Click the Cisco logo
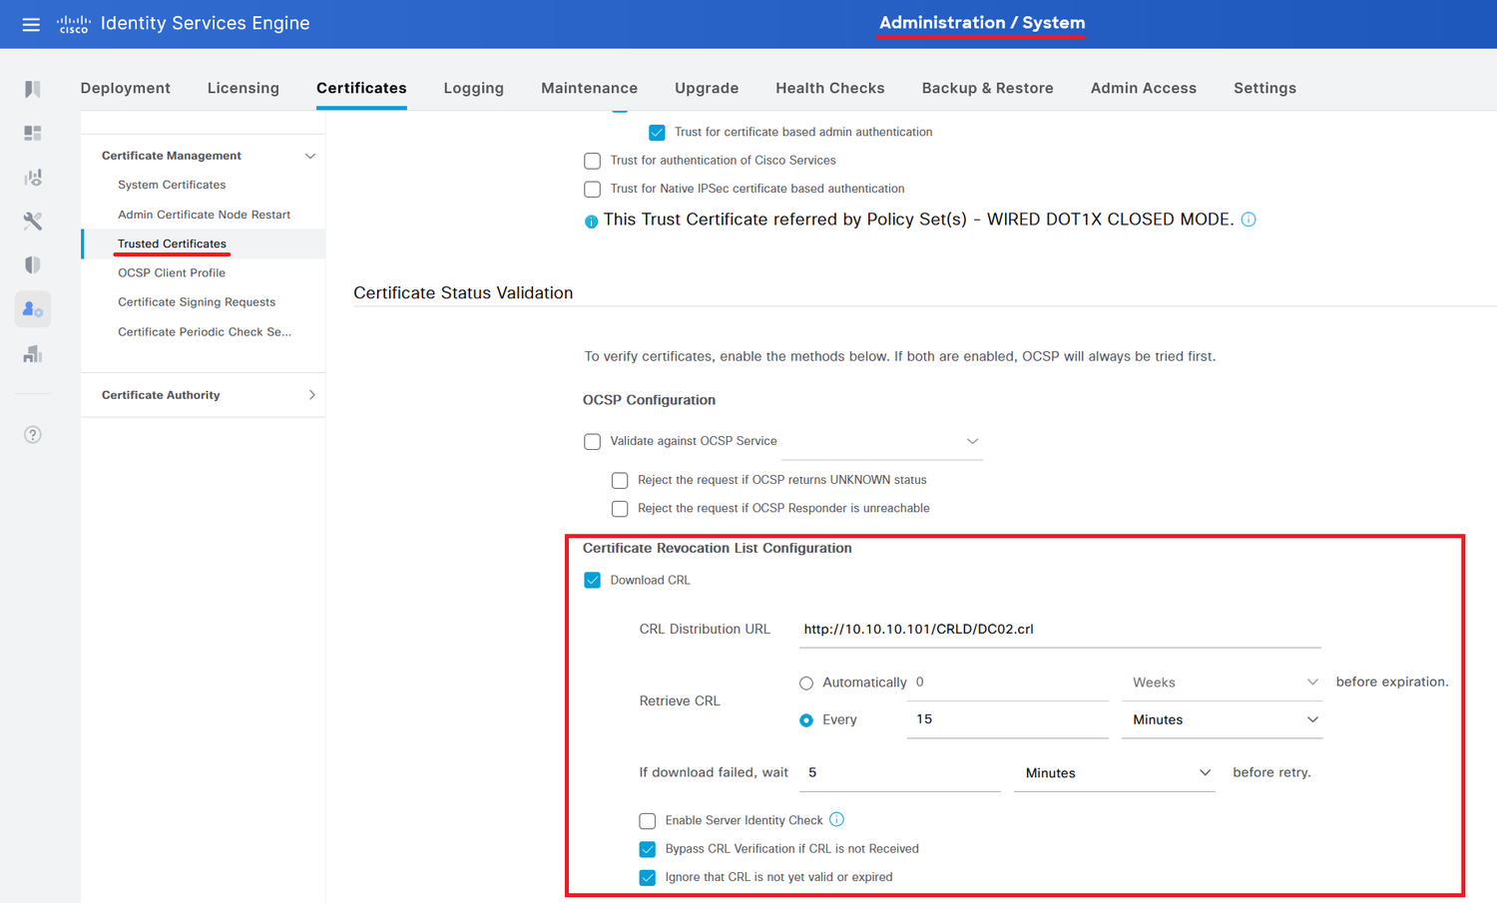This screenshot has width=1497, height=903. tap(74, 24)
